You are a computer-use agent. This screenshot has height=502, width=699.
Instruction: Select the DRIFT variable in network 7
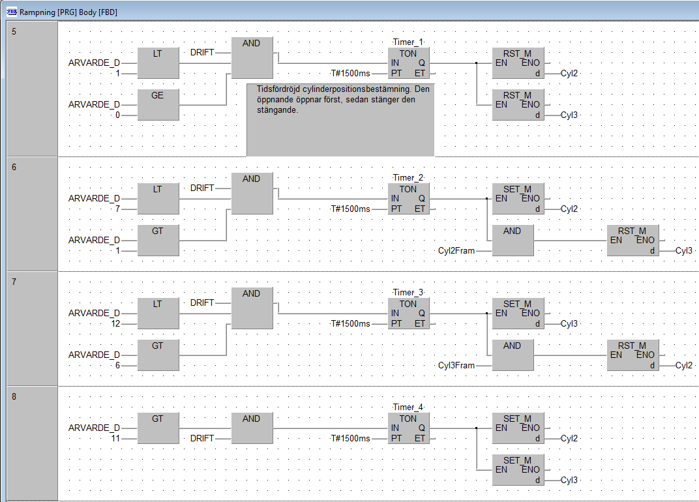pyautogui.click(x=202, y=303)
